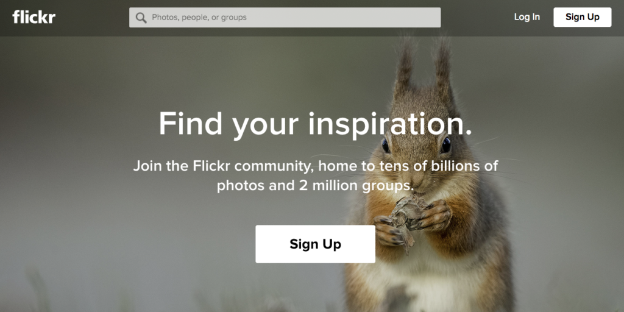
Task: Click empty header space left of Log In
Action: [x=477, y=18]
